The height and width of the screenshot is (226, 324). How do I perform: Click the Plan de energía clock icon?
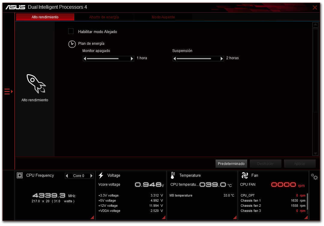72,44
